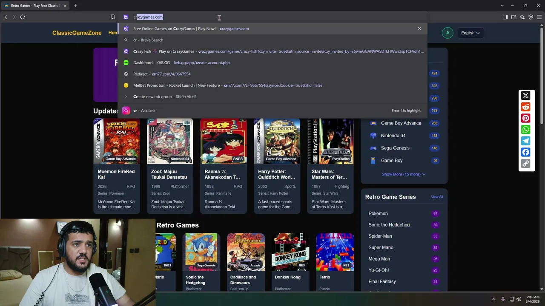The width and height of the screenshot is (545, 306).
Task: Open the Leo AI icon in toolbar
Action: coord(522,17)
